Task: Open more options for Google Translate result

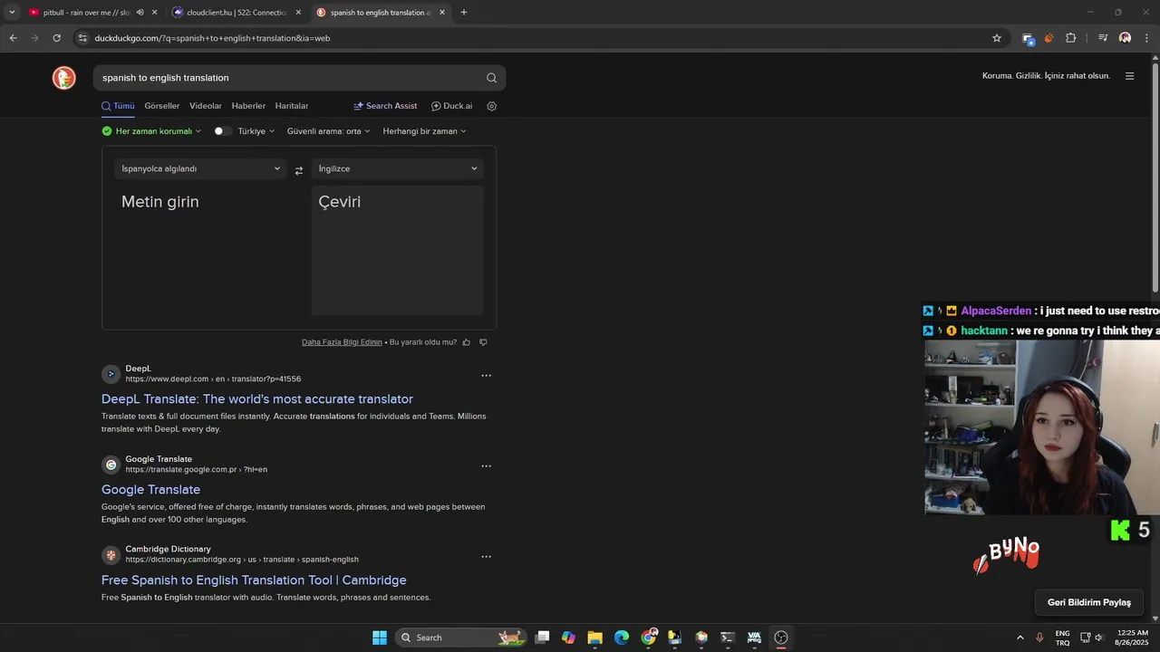Action: tap(486, 466)
